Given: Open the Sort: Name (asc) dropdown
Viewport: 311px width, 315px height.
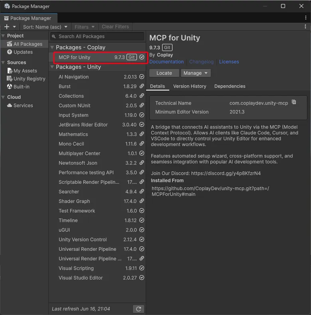Looking at the screenshot, I should [45, 27].
